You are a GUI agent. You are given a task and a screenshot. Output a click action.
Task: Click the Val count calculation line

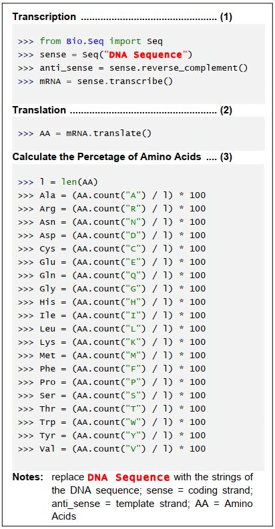111,449
